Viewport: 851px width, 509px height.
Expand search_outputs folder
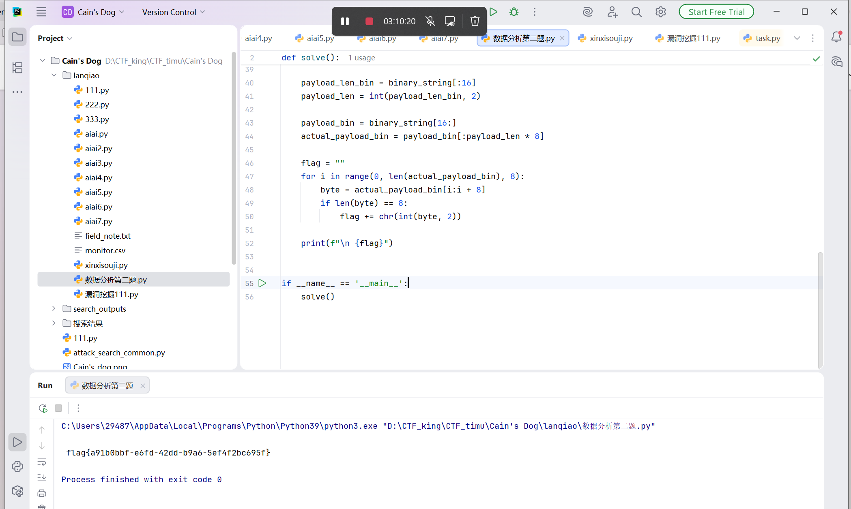54,308
